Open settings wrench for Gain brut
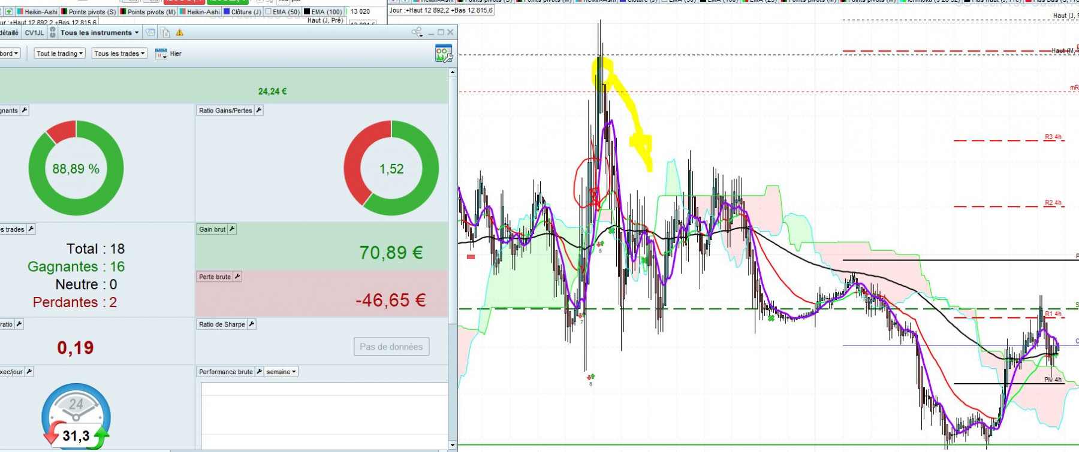Image resolution: width=1079 pixels, height=452 pixels. pyautogui.click(x=232, y=229)
